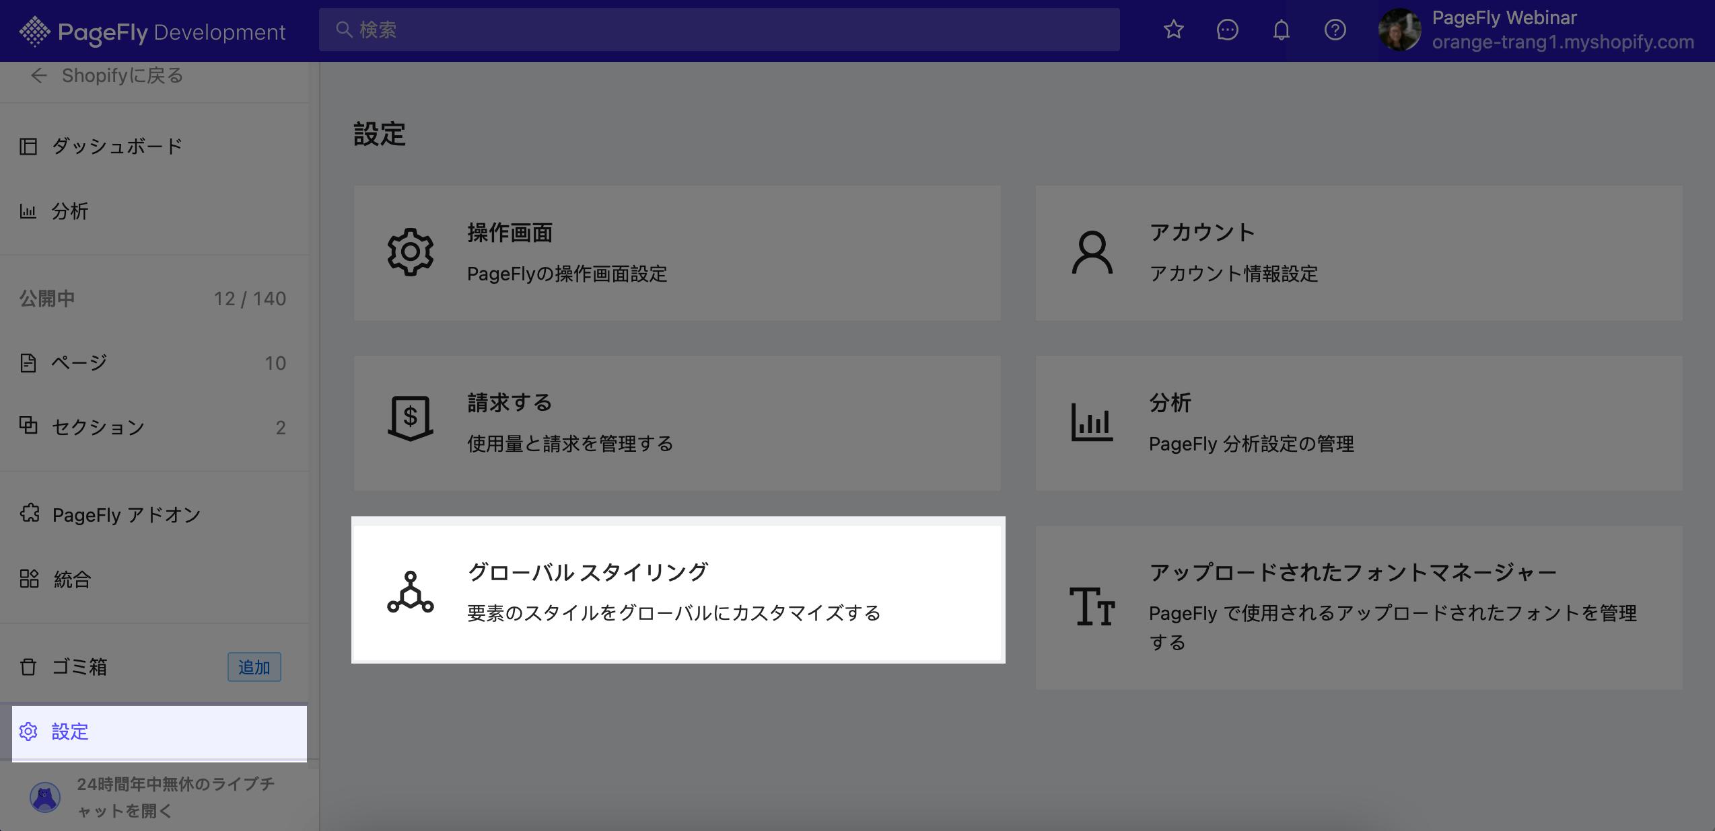
Task: Open PageFly アドオン menu item
Action: coord(154,514)
